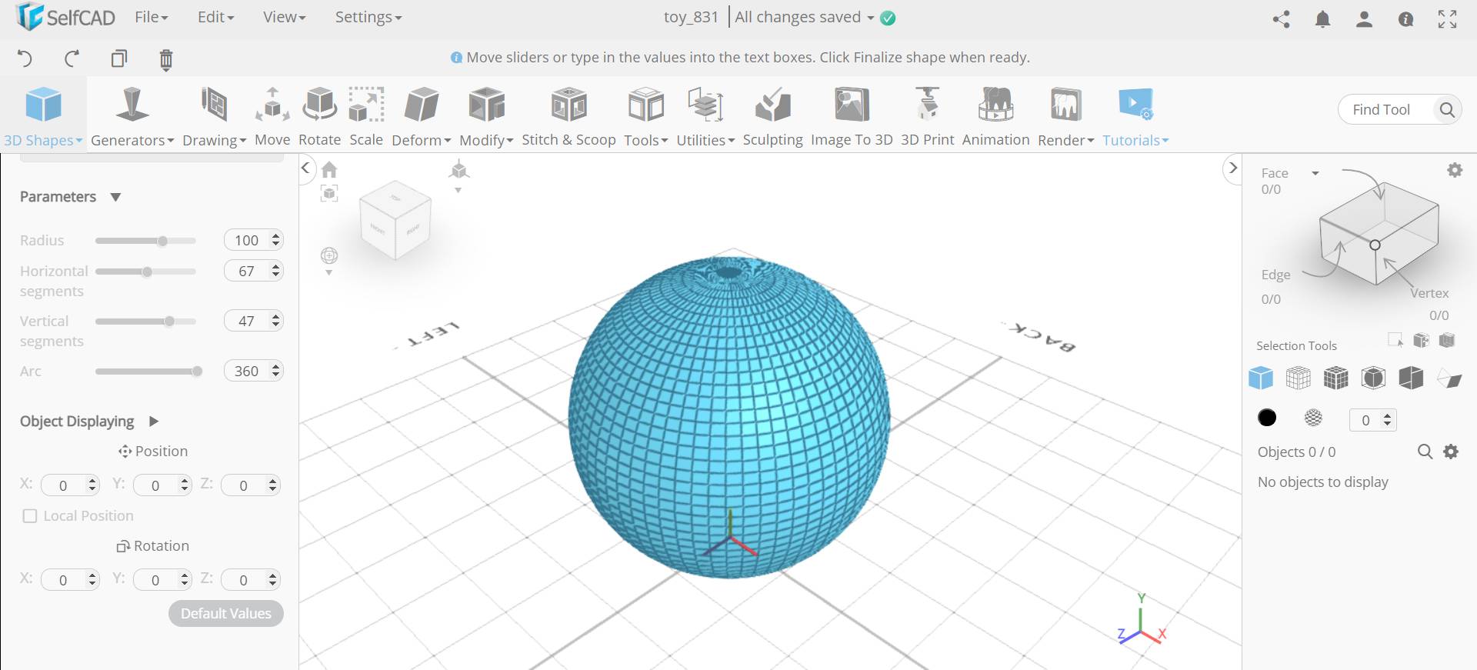The width and height of the screenshot is (1477, 670).
Task: Select the Rotate tool
Action: 319,115
